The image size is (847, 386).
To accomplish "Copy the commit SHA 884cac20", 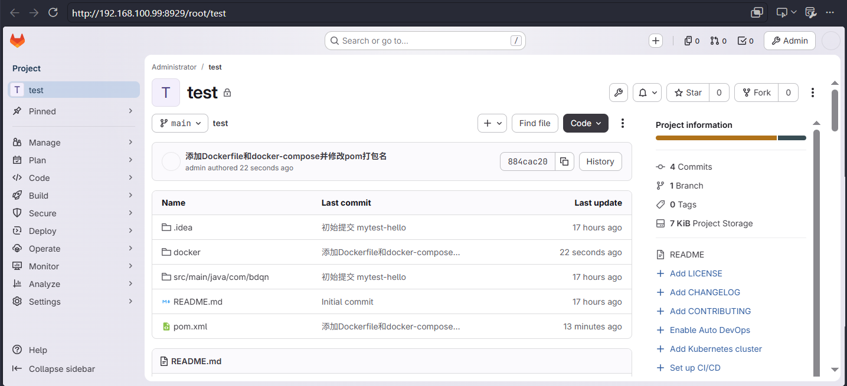I will pyautogui.click(x=564, y=161).
